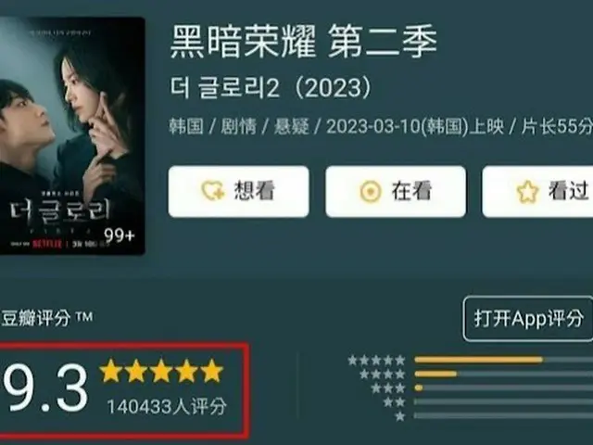Click the 9.3 rating score
The width and height of the screenshot is (593, 445).
[x=44, y=388]
